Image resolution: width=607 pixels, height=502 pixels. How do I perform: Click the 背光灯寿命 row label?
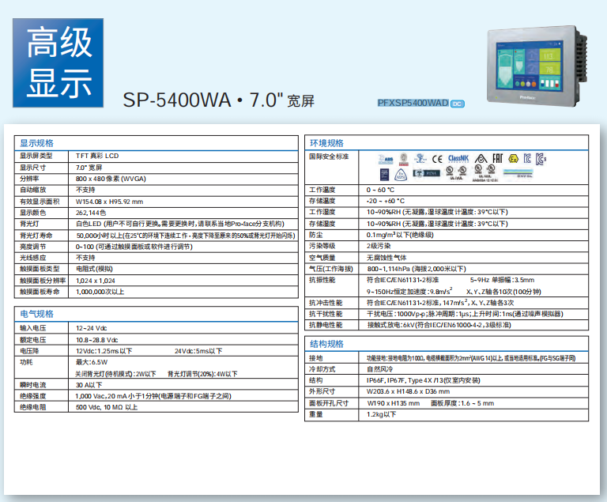point(36,236)
